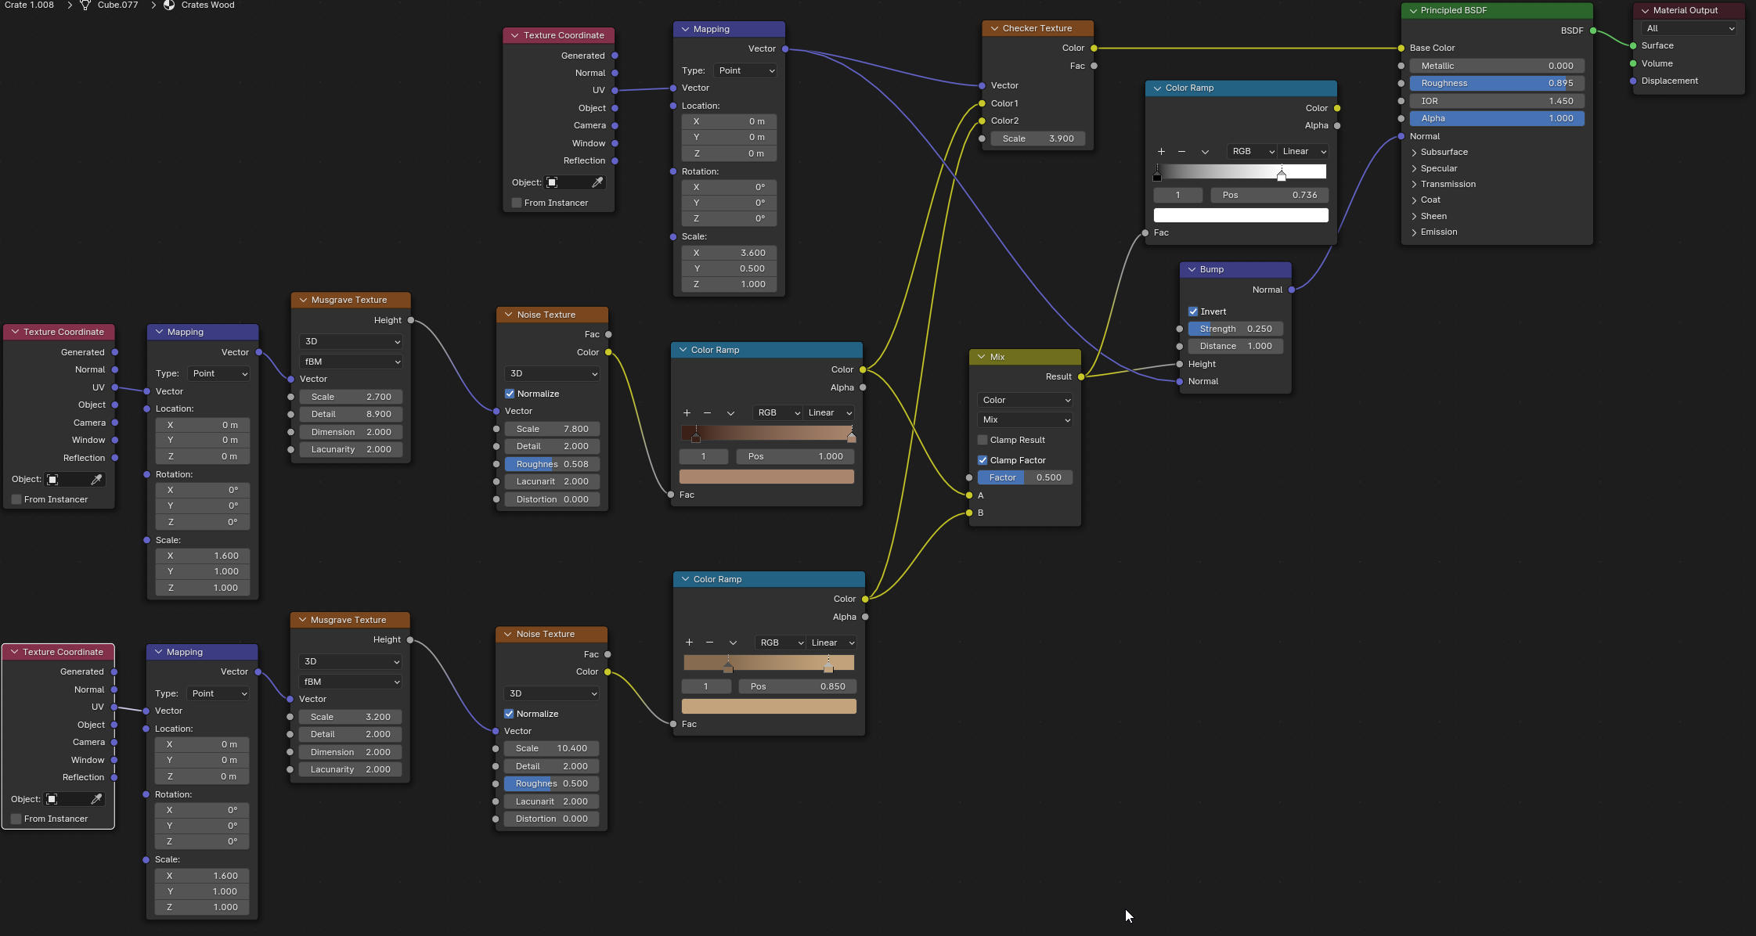1756x936 pixels.
Task: Remove a stop in brown Color Ramp
Action: pos(708,413)
